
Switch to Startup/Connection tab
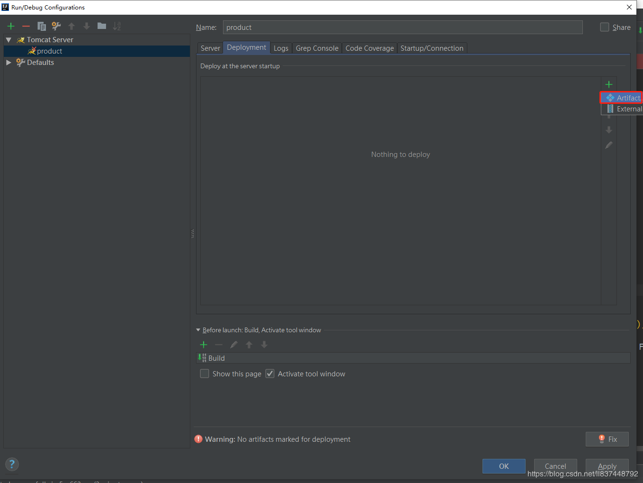[x=432, y=48]
